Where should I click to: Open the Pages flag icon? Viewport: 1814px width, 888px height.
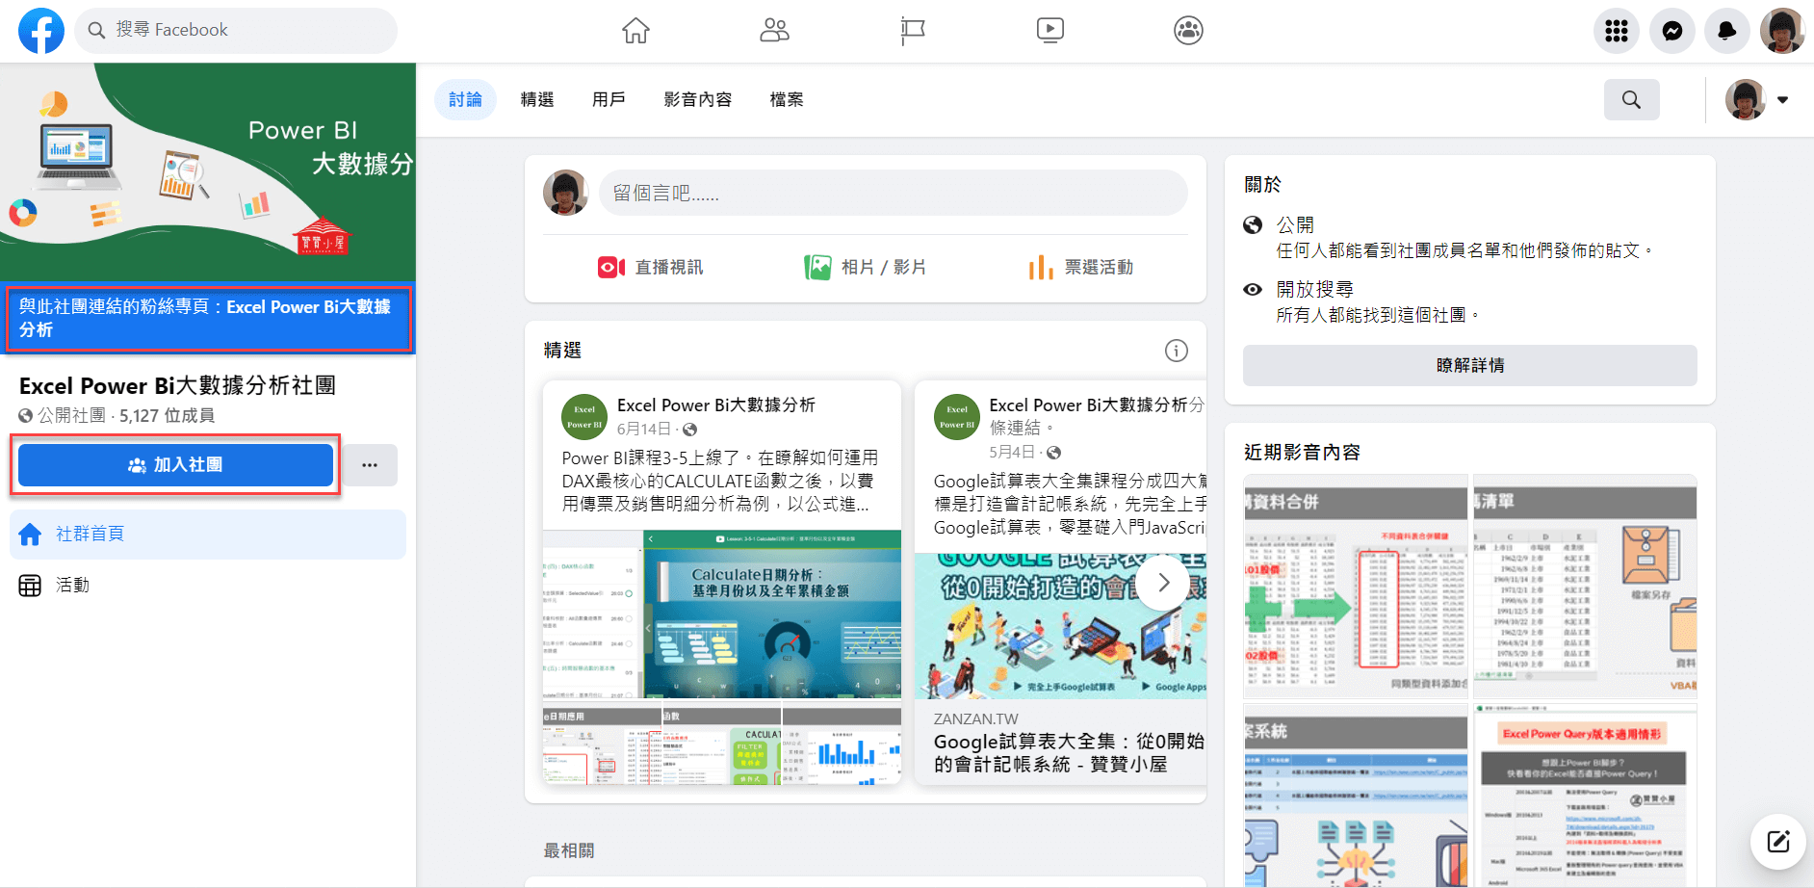pyautogui.click(x=912, y=31)
